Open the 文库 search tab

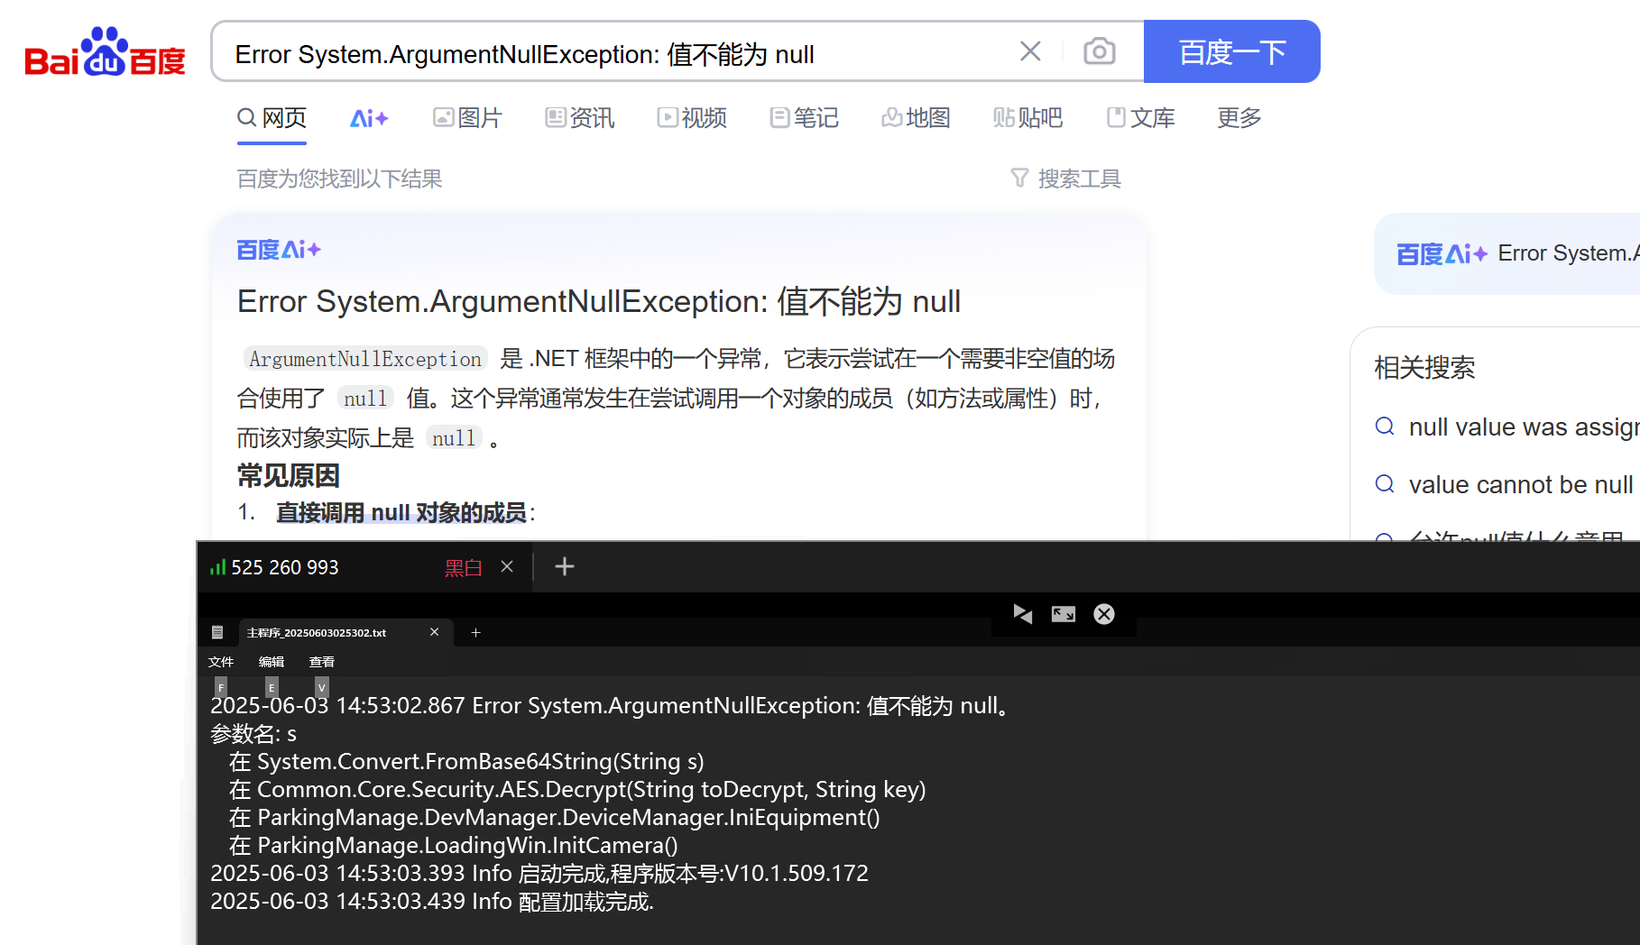coord(1140,118)
